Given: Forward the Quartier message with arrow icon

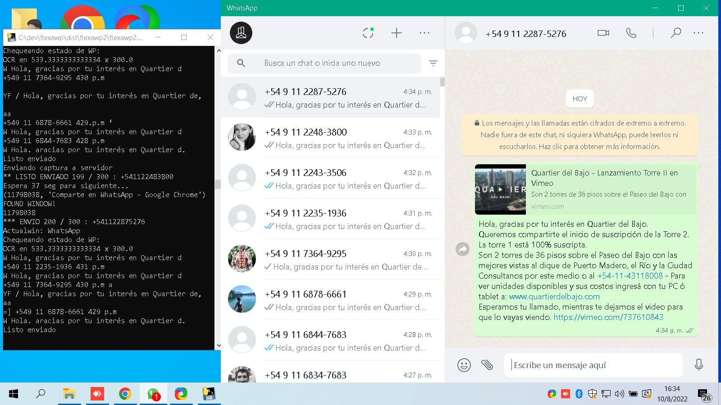Looking at the screenshot, I should 463,249.
